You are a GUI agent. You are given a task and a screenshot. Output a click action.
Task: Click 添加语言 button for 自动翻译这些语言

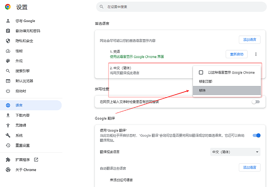[x=250, y=167]
